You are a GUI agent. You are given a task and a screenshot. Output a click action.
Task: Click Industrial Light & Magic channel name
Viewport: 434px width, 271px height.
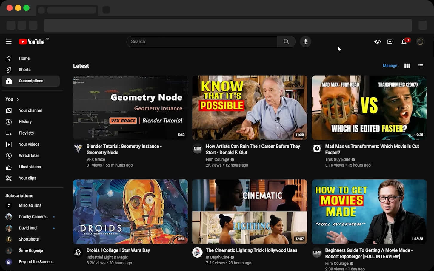107,257
